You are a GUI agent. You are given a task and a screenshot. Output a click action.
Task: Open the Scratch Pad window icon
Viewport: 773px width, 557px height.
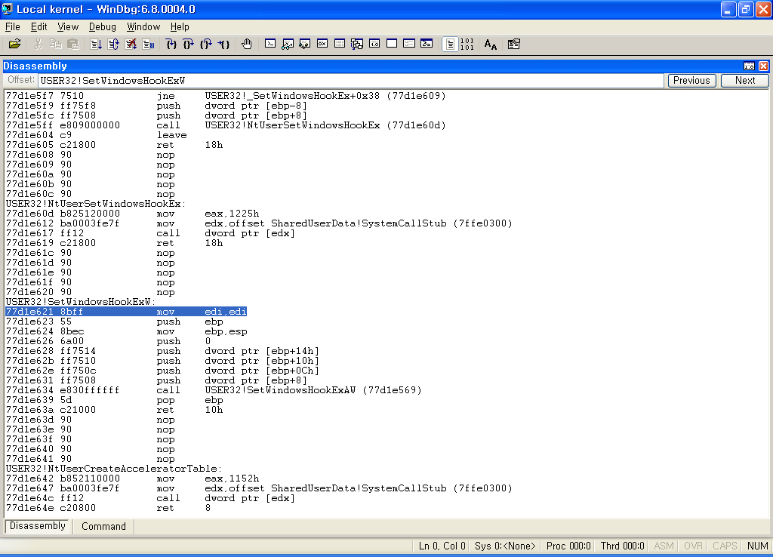tap(392, 45)
